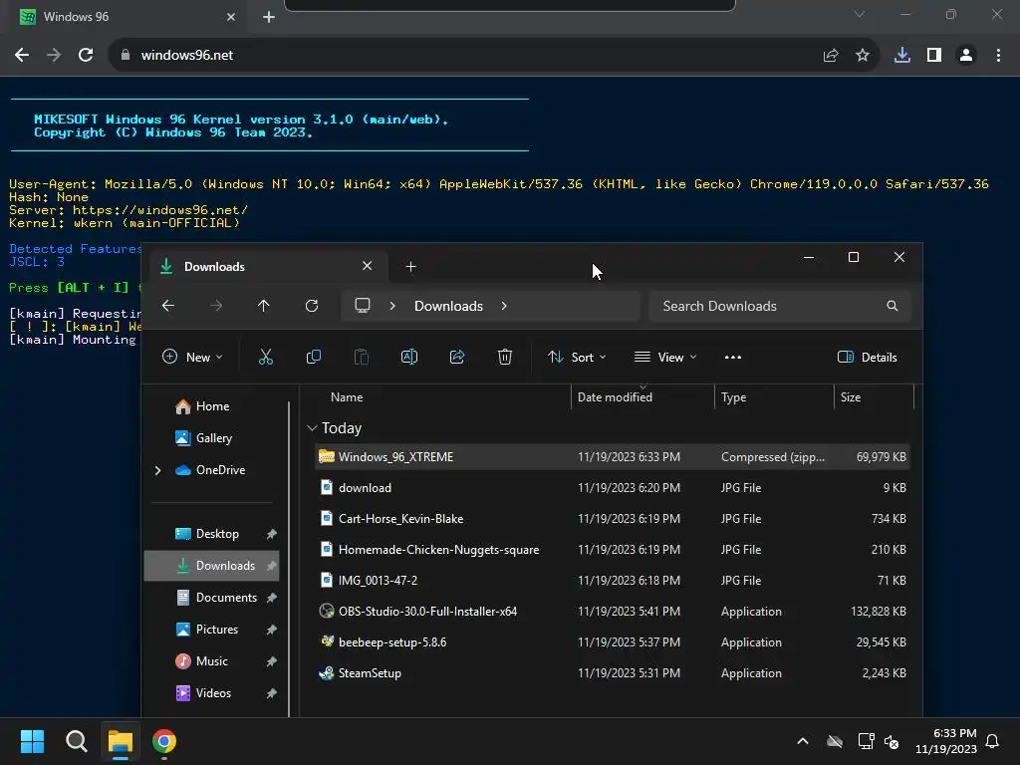The height and width of the screenshot is (765, 1020).
Task: Click the Share icon in Explorer toolbar
Action: (x=457, y=358)
